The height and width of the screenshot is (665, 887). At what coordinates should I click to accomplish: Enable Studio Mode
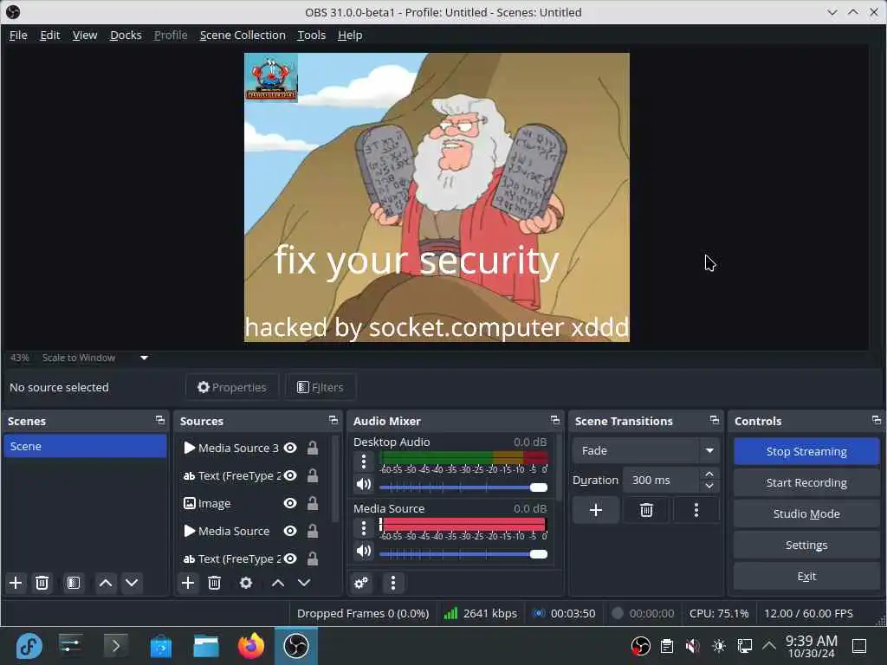[806, 513]
